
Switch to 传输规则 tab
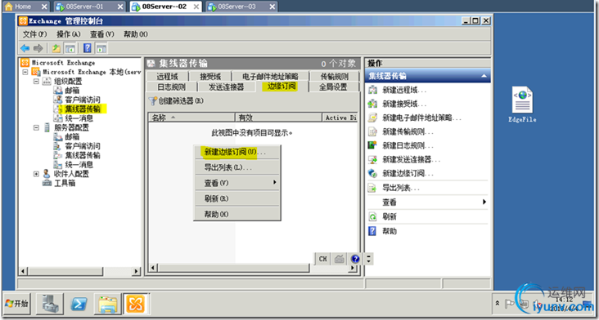(x=334, y=76)
